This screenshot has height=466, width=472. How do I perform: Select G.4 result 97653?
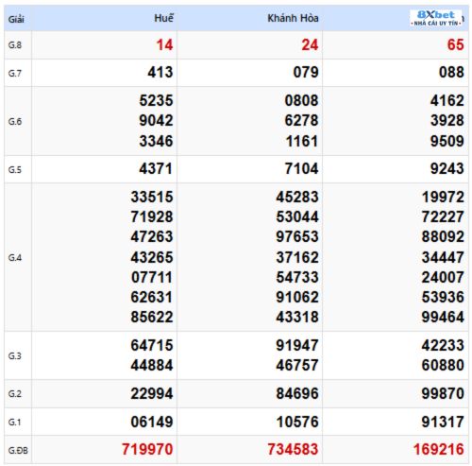297,236
